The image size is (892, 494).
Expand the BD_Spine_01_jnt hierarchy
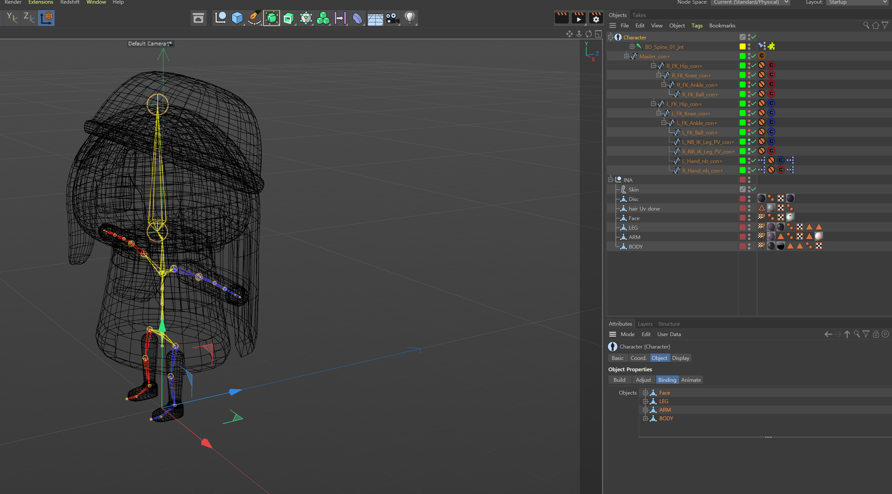[x=632, y=47]
